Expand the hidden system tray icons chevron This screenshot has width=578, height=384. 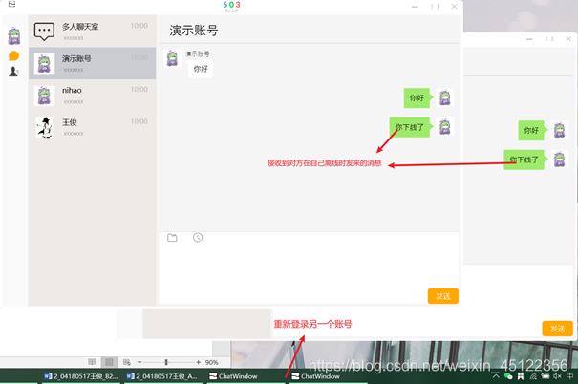[496, 375]
